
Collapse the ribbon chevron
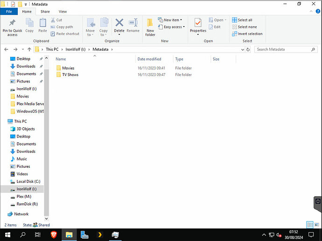point(311,12)
